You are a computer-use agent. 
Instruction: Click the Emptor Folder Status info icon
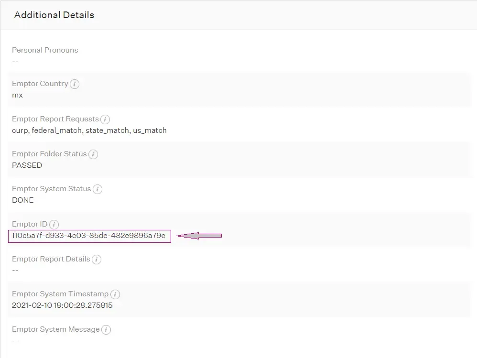pos(93,154)
